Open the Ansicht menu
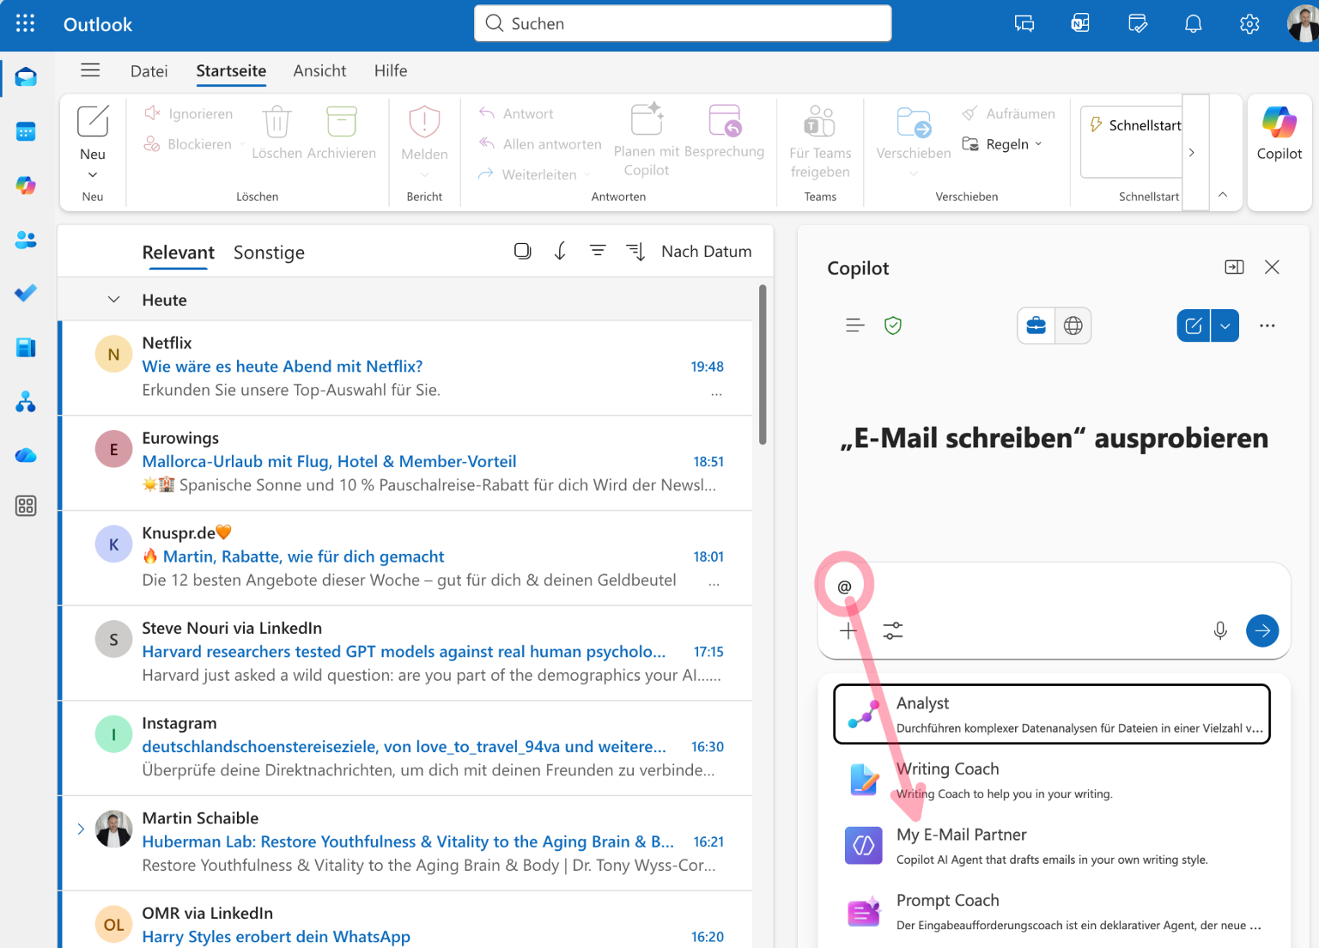 (319, 70)
